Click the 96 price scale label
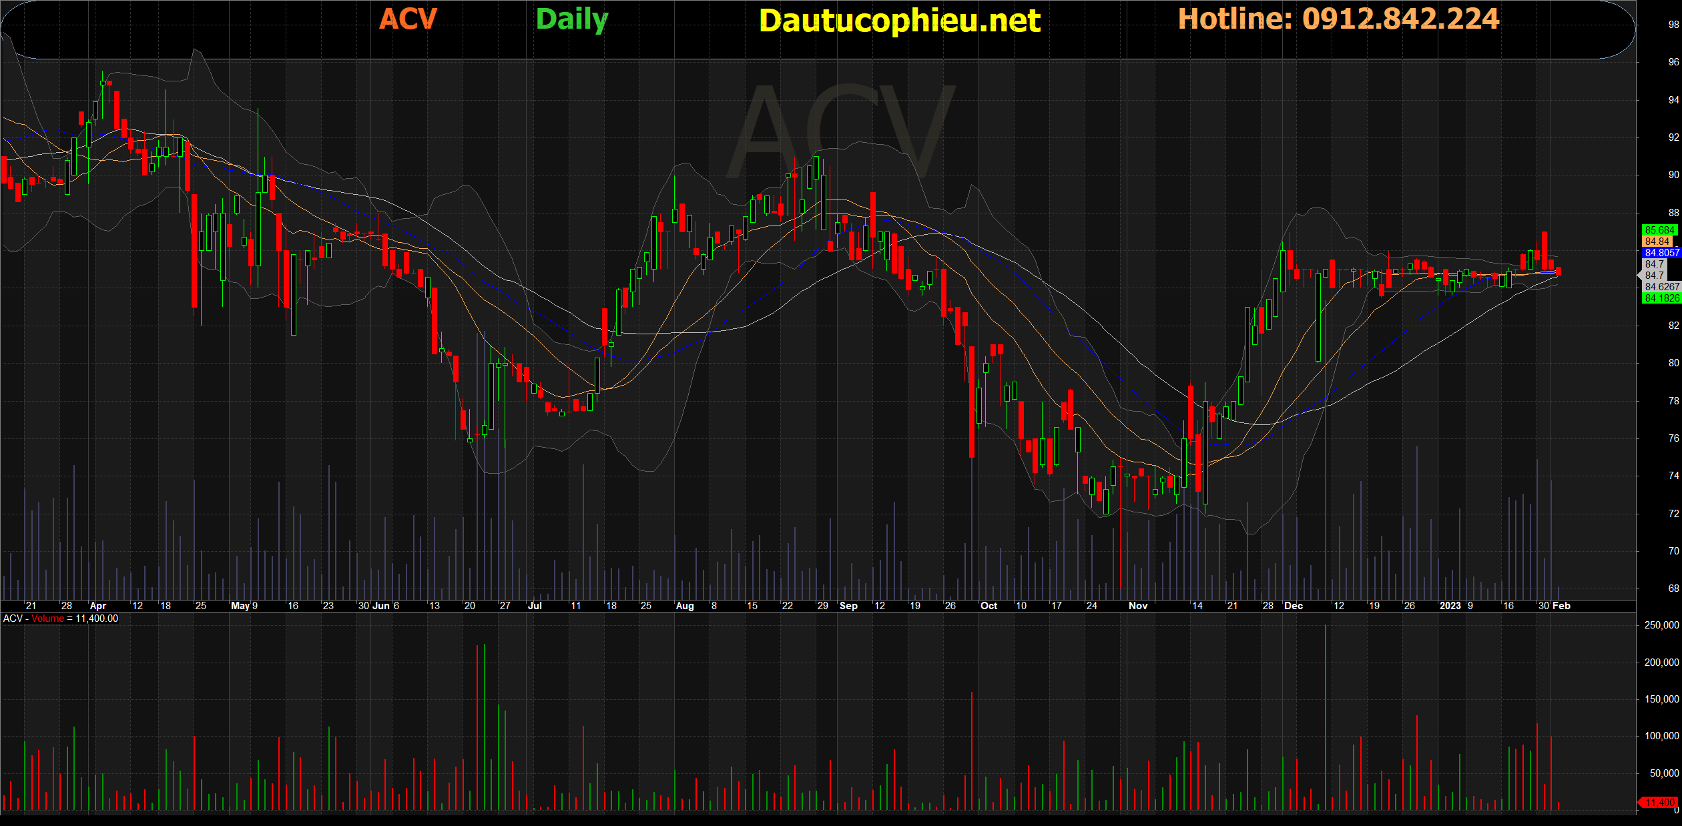The width and height of the screenshot is (1682, 826). coord(1673,62)
